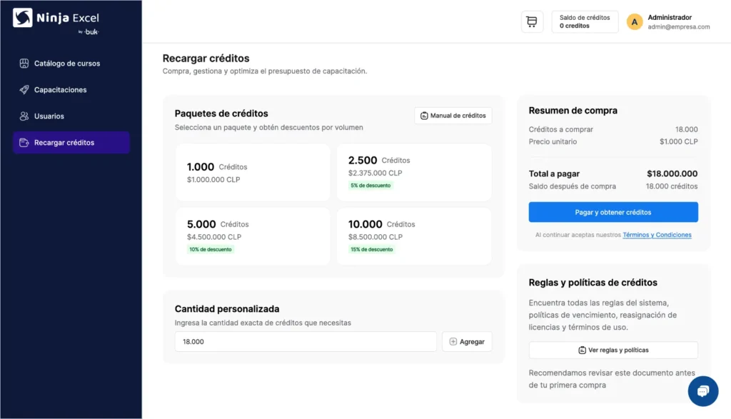This screenshot has width=731, height=419.
Task: Click the custom credits amount field
Action: coord(305,341)
